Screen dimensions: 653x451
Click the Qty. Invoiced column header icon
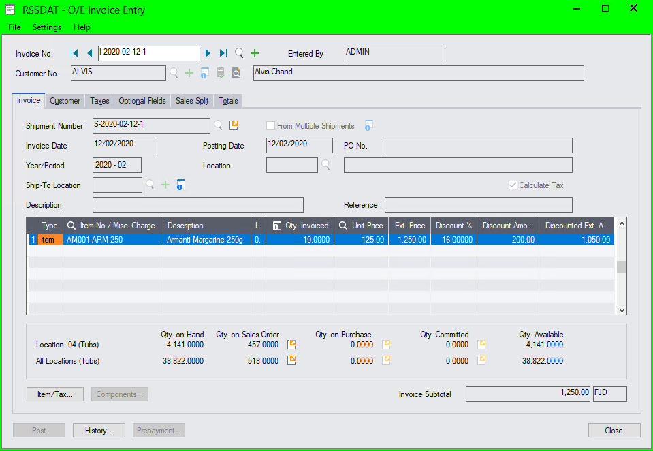coord(276,226)
